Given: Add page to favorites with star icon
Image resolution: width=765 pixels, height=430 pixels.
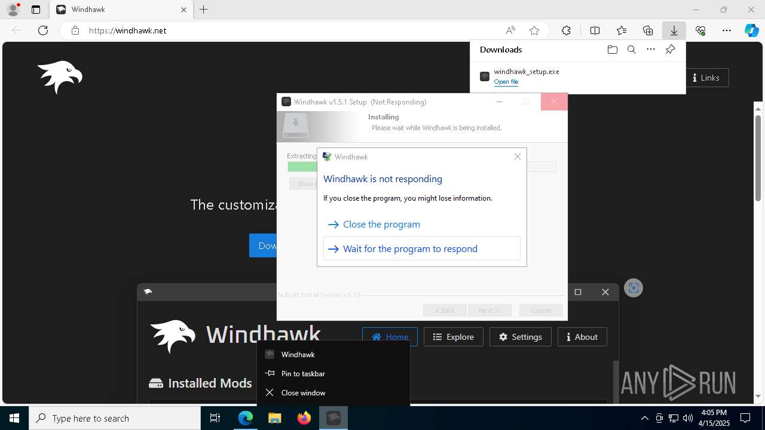Looking at the screenshot, I should click(534, 30).
